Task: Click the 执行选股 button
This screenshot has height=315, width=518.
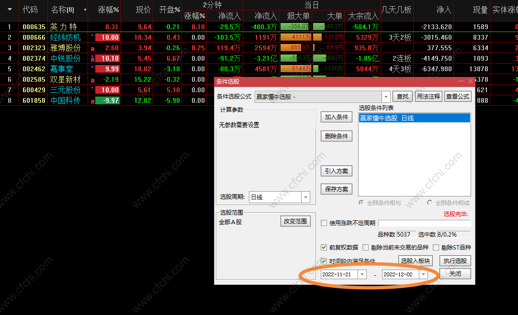Action: pos(455,261)
